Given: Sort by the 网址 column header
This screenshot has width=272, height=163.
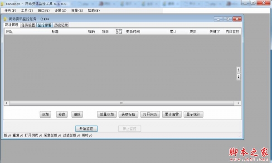Looking at the screenshot, I should (10, 32).
